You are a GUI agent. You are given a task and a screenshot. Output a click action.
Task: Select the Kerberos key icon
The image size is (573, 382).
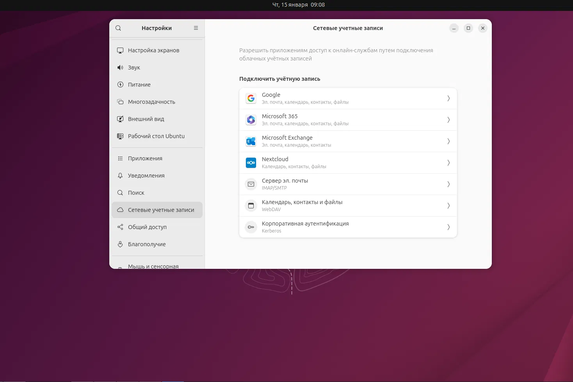pyautogui.click(x=251, y=227)
